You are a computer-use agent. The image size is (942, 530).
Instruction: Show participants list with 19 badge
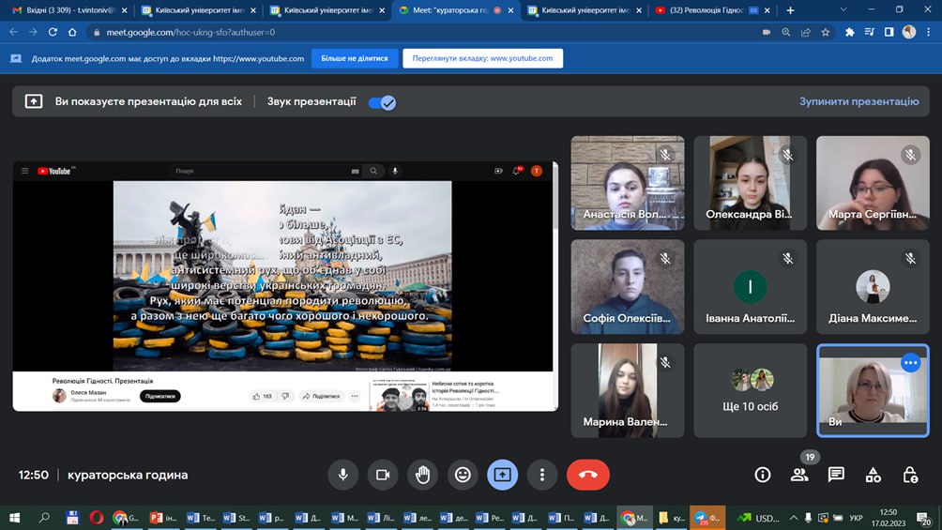(x=799, y=474)
